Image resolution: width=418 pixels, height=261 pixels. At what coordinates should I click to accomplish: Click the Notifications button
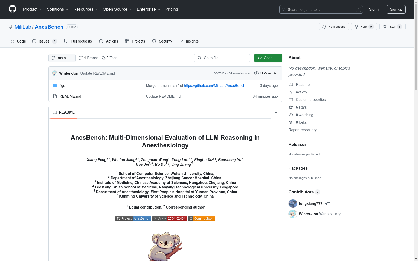[x=334, y=27]
